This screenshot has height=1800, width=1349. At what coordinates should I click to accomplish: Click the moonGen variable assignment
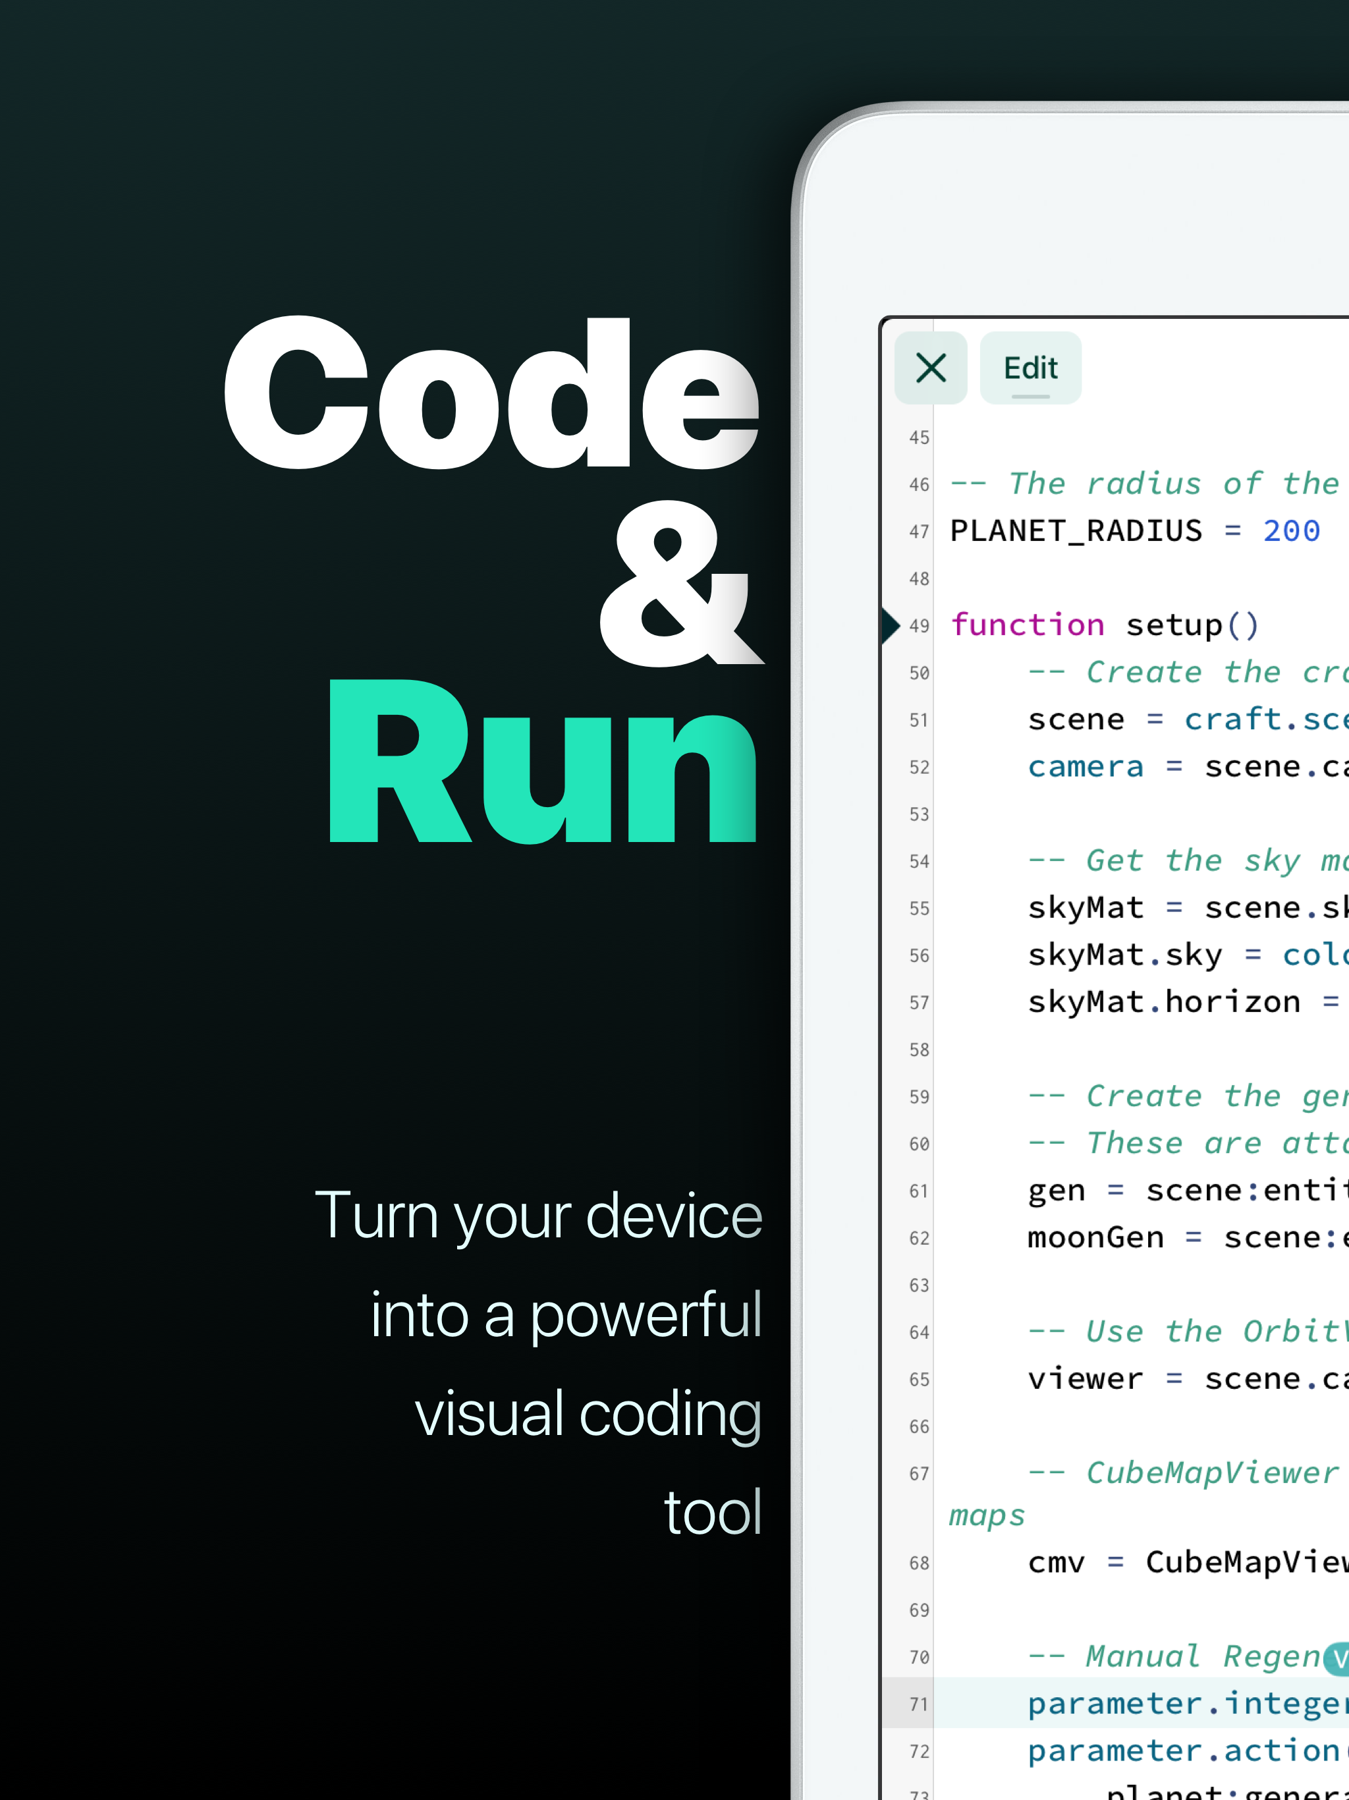click(x=1095, y=1237)
